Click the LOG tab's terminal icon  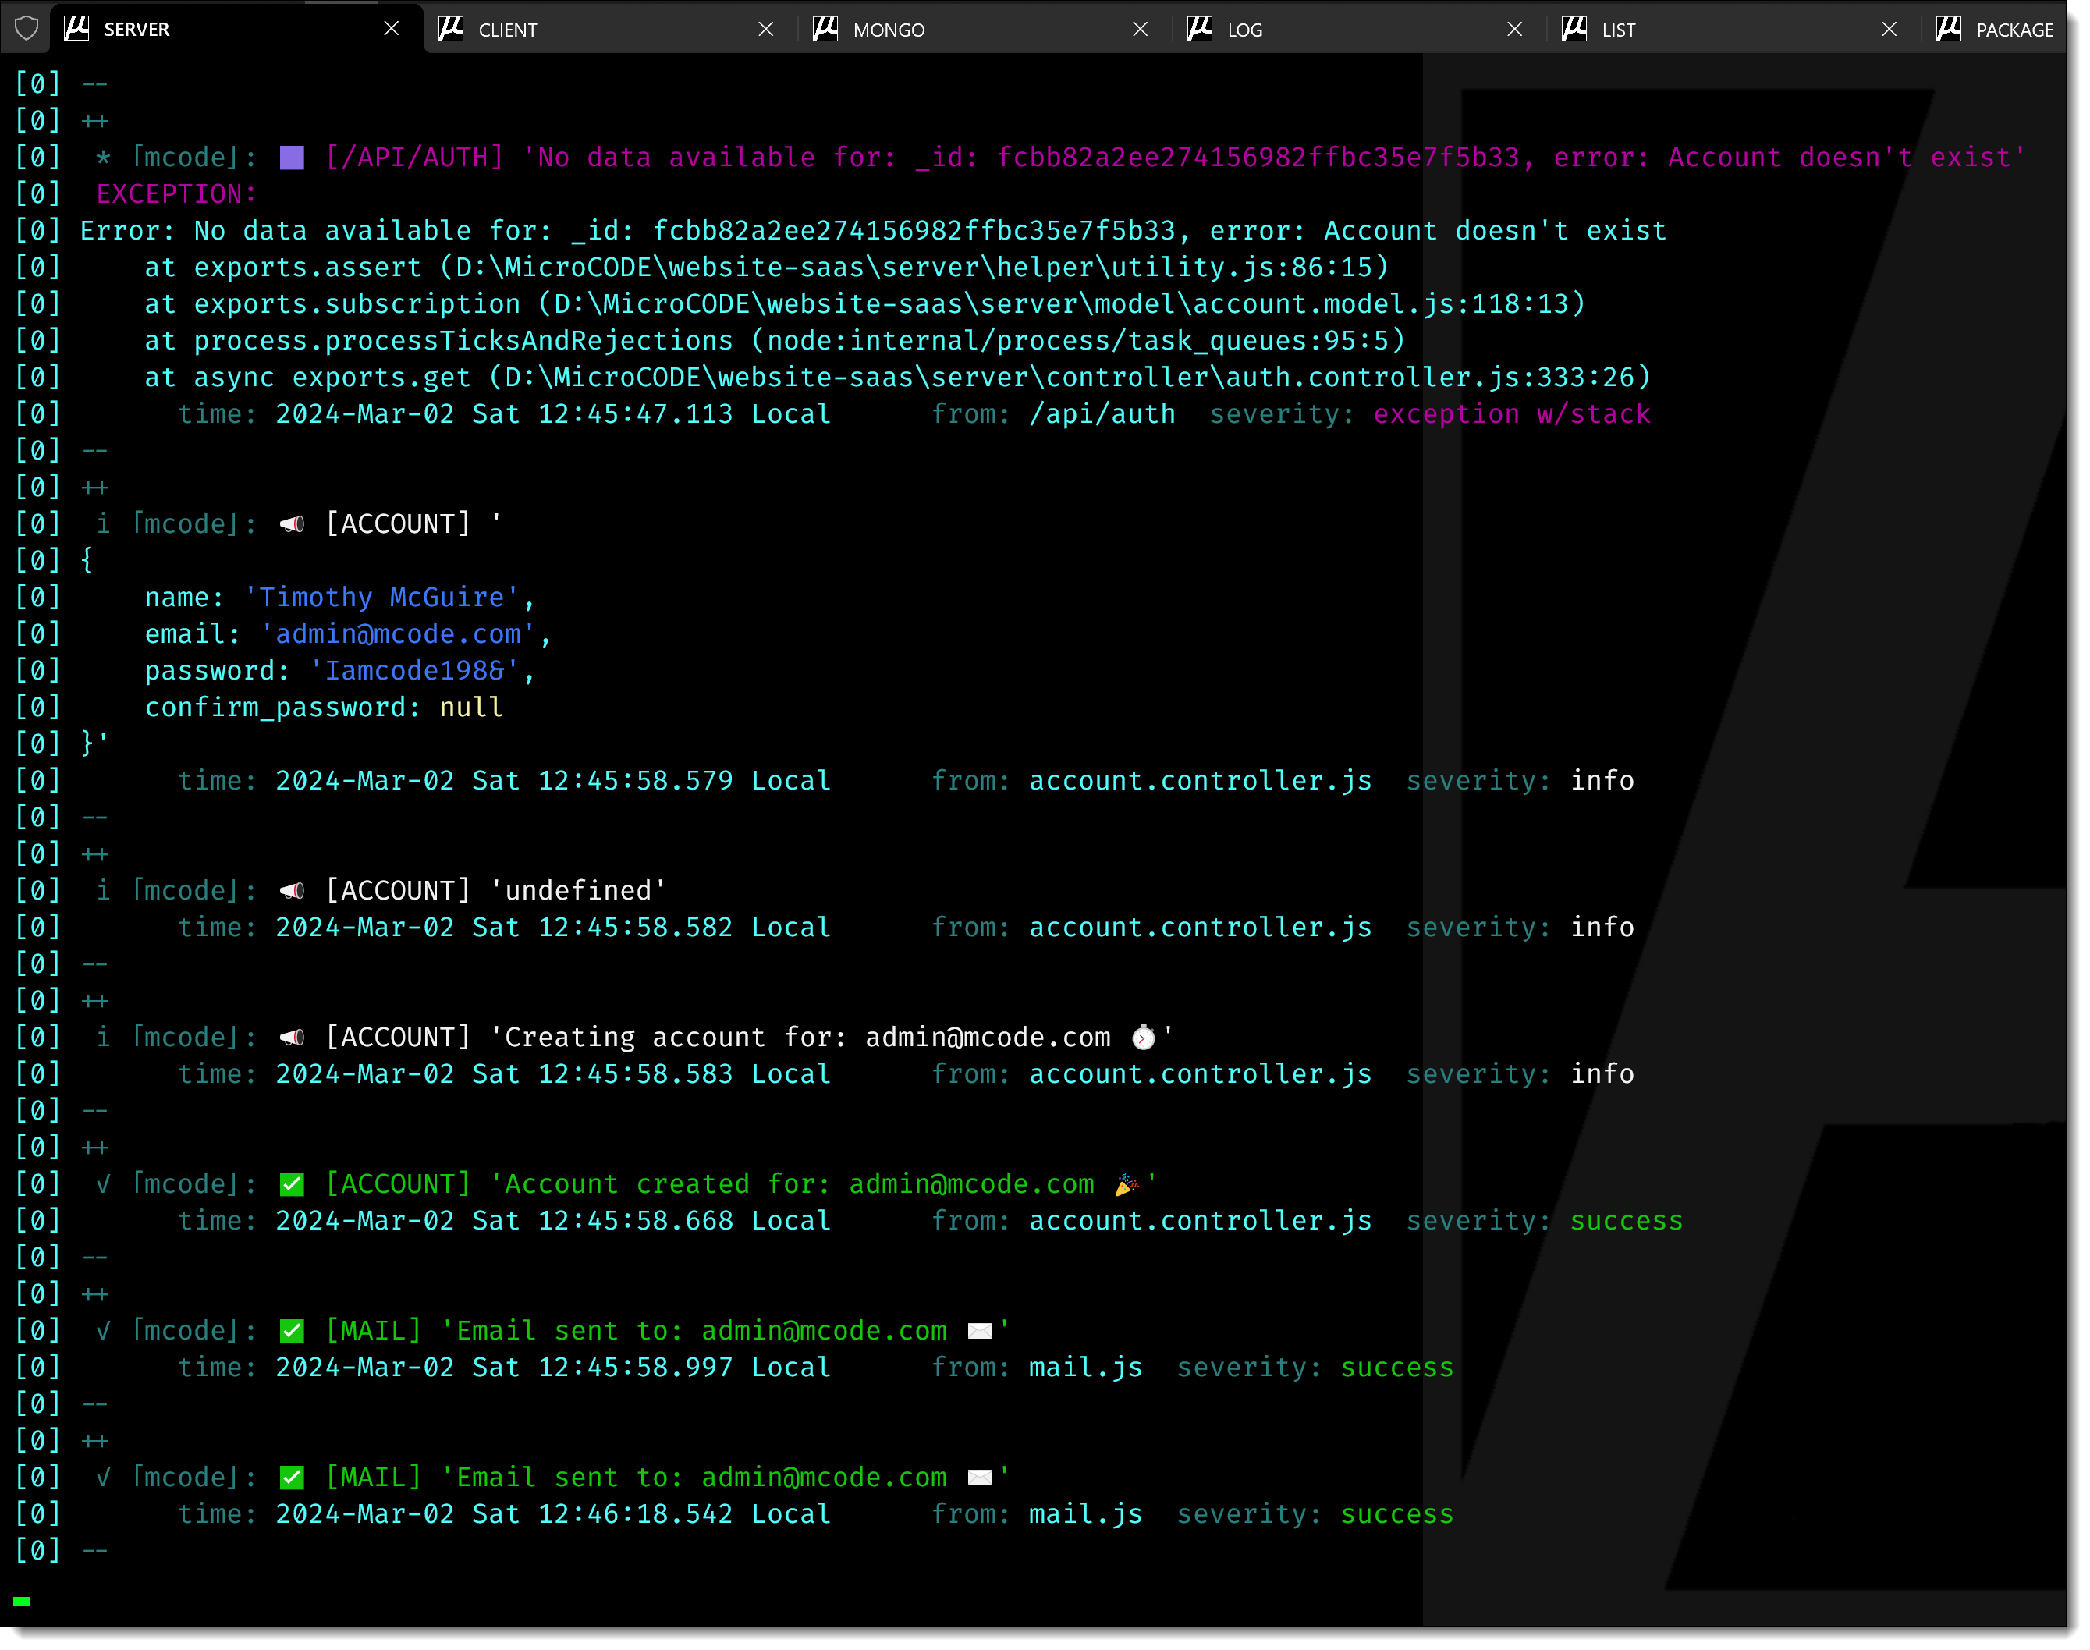coord(1200,29)
